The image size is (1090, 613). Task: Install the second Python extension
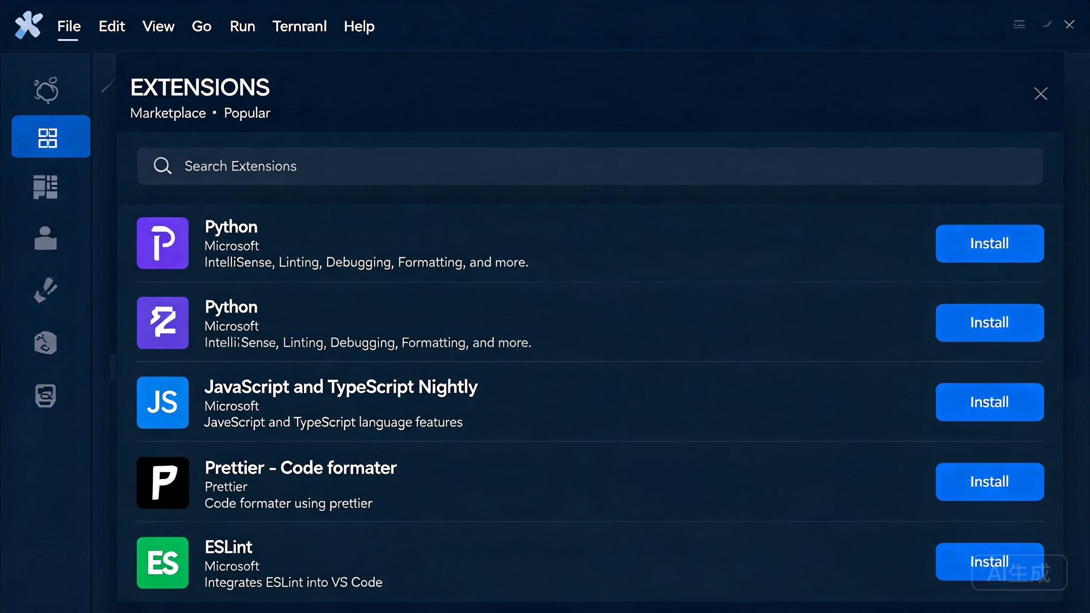click(x=990, y=323)
